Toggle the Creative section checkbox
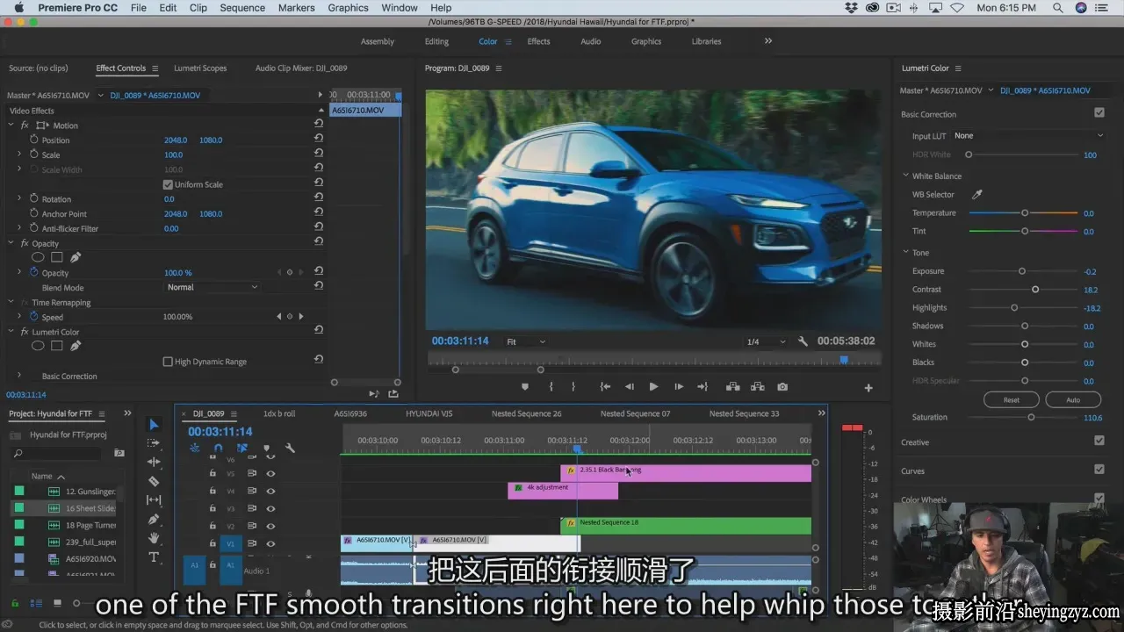 tap(1099, 442)
